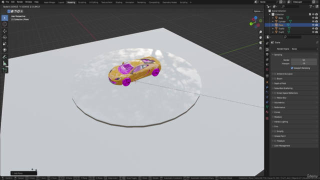
Task: Open the View Layer properties tab
Action: click(267, 59)
